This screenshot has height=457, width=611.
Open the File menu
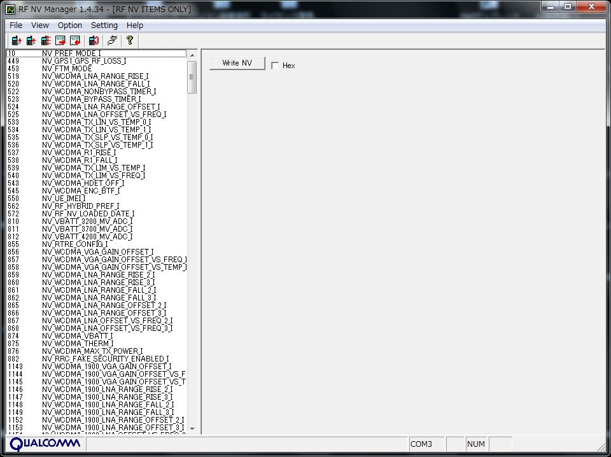(15, 25)
